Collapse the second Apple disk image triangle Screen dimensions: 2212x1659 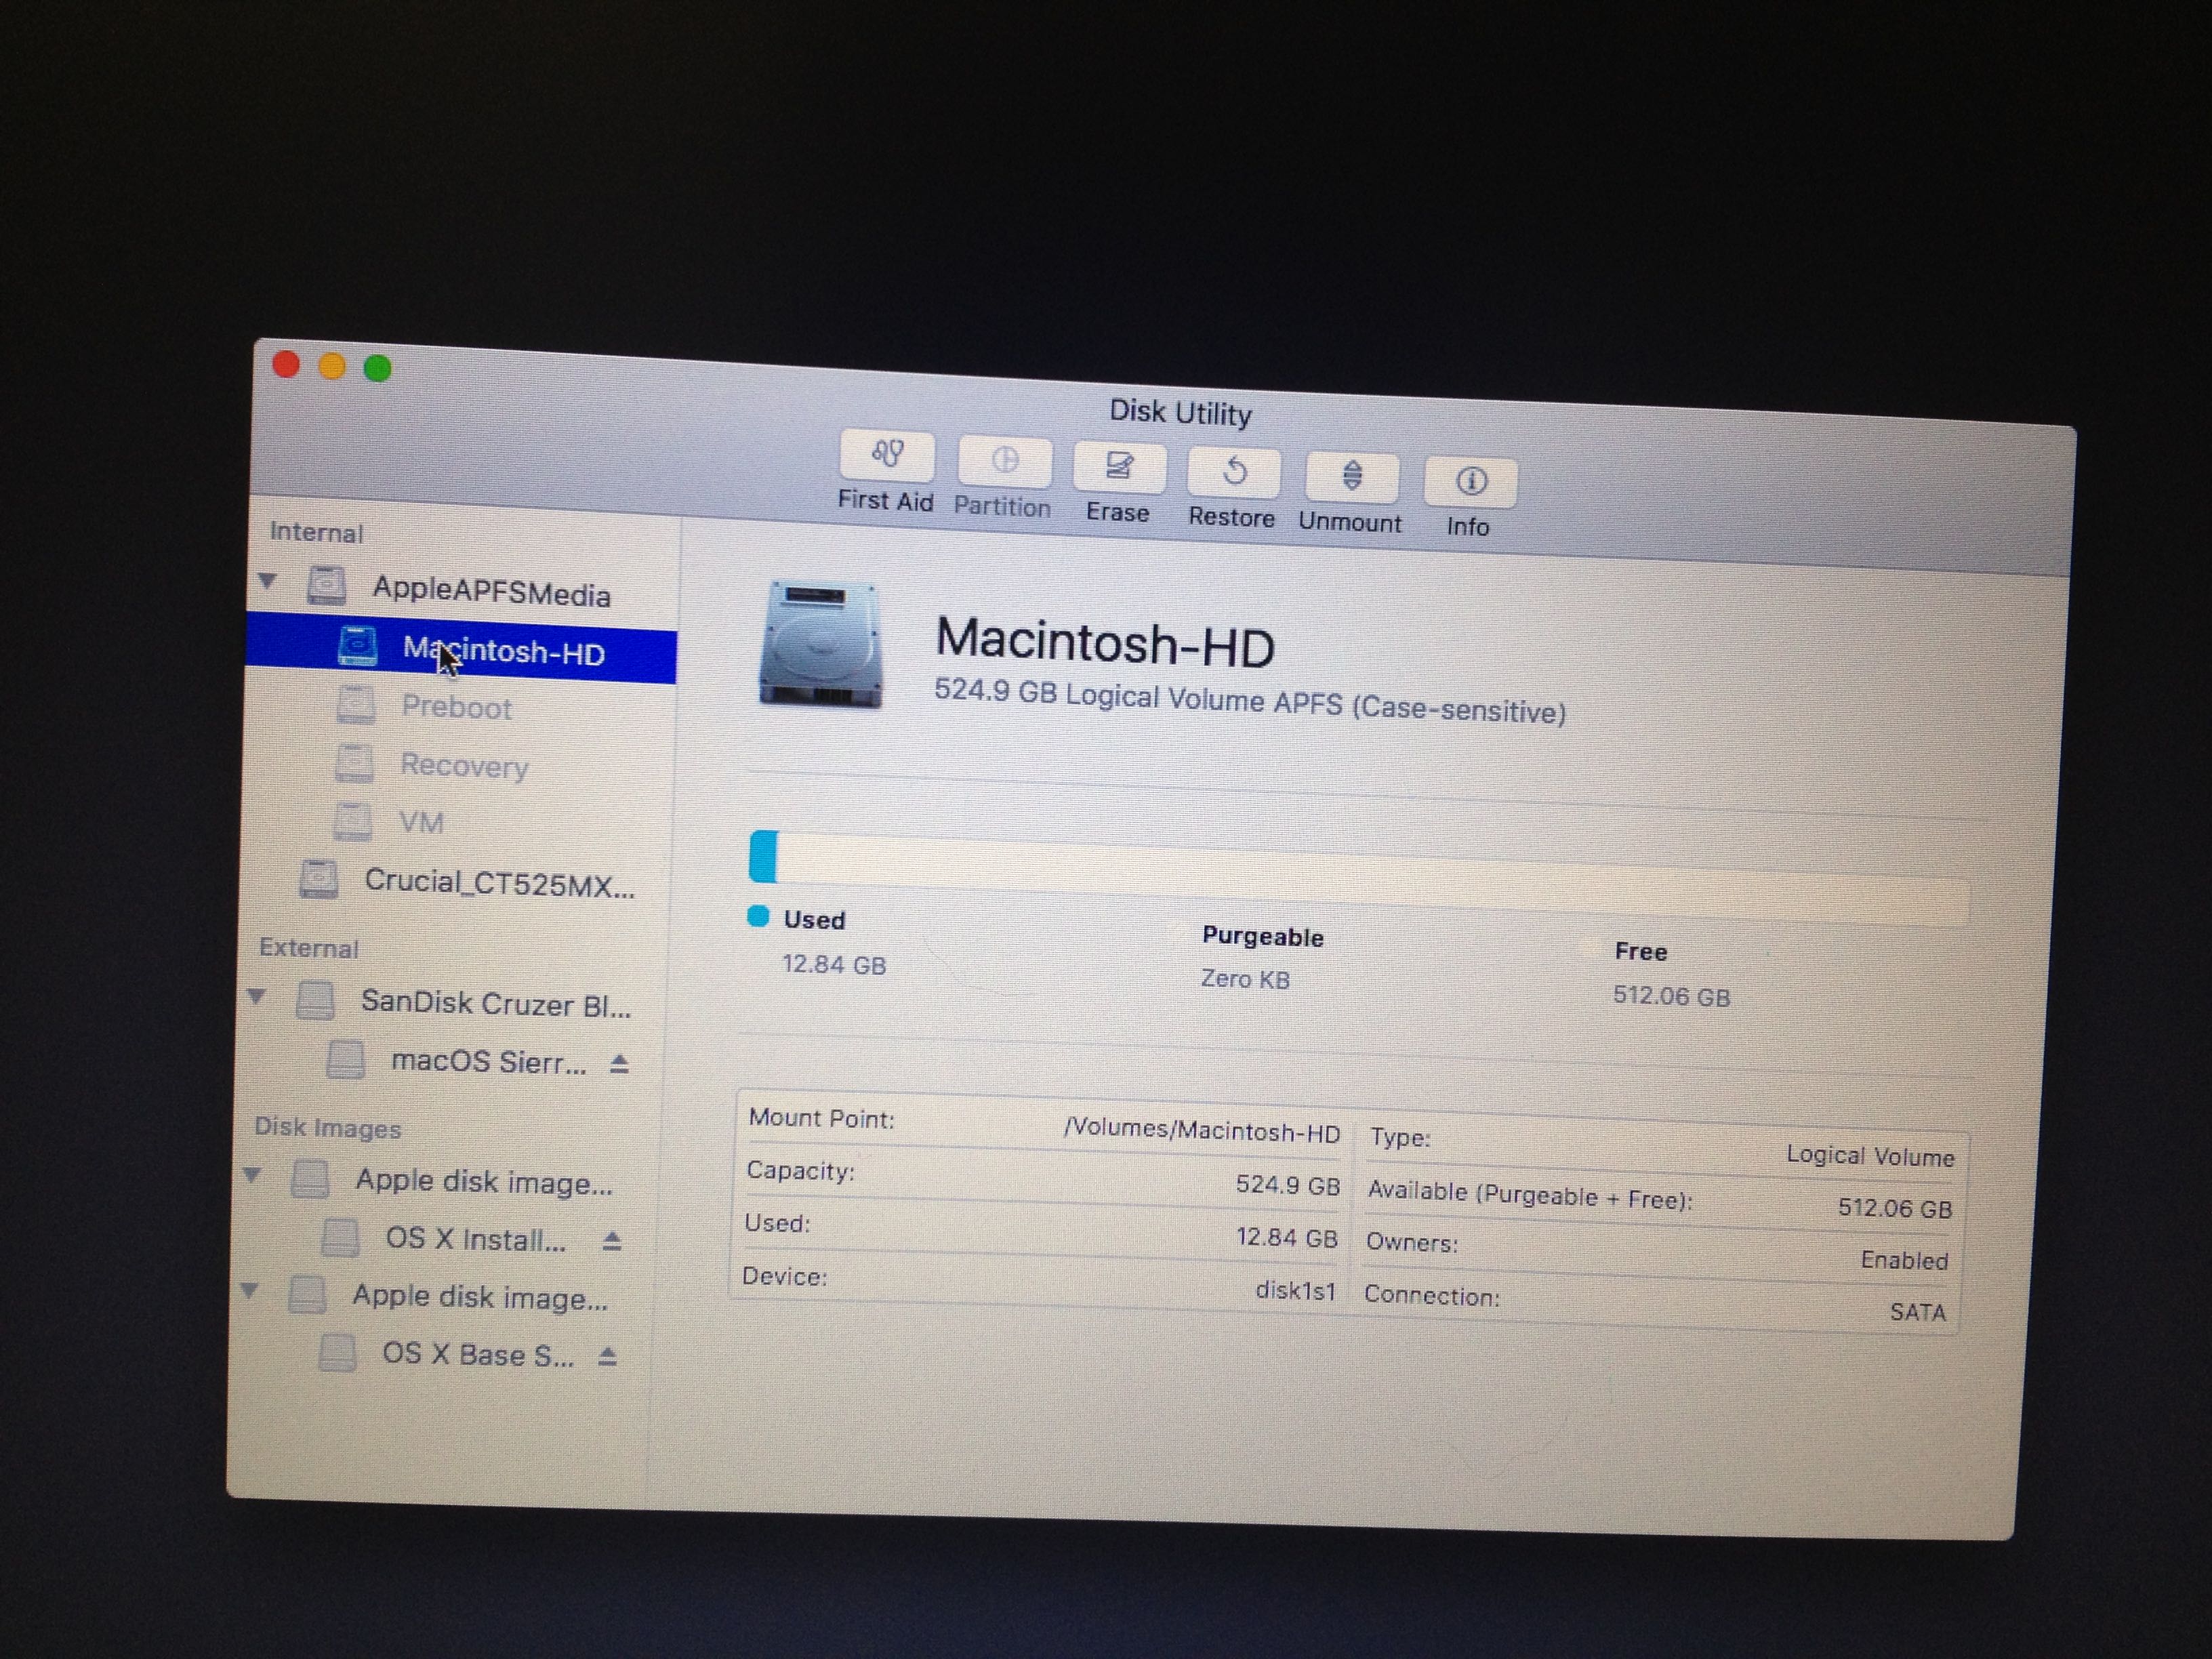250,1290
